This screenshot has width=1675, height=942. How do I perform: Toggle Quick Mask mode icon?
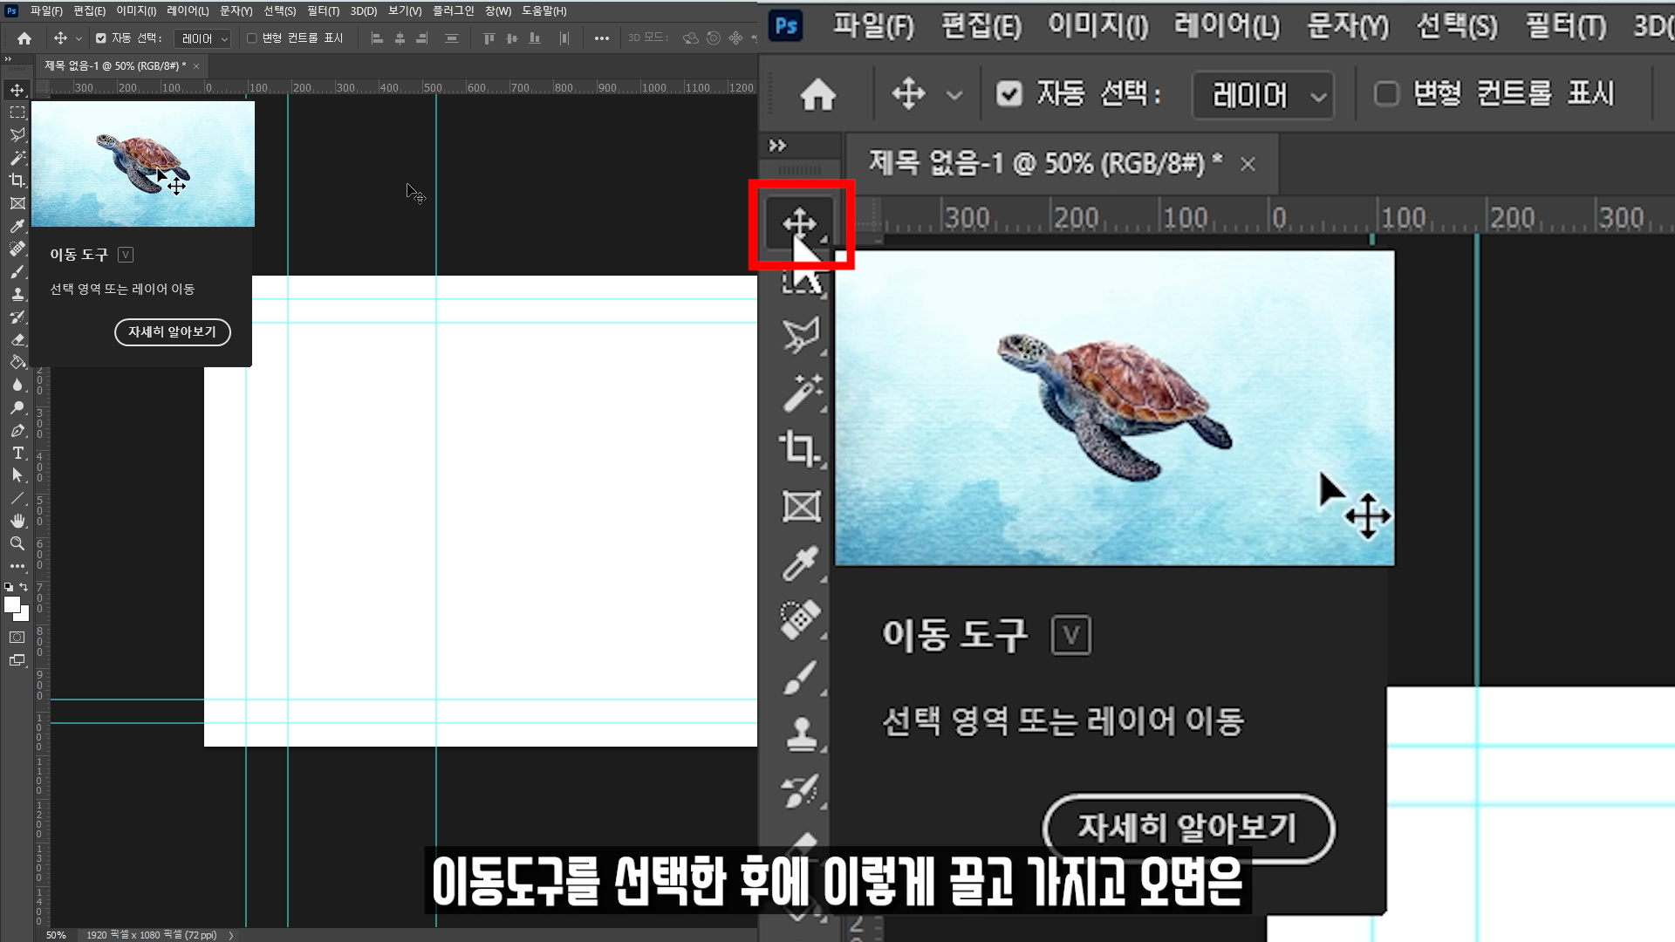click(17, 638)
